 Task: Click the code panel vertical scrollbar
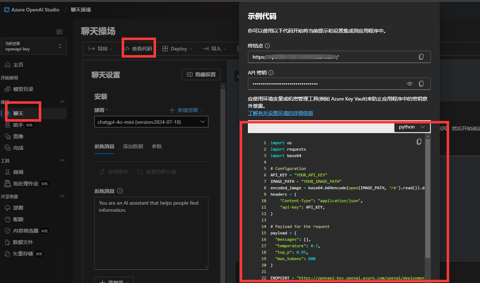pyautogui.click(x=428, y=199)
